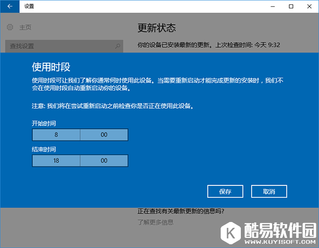Click the 使用时段 dialog heading

(x=51, y=67)
